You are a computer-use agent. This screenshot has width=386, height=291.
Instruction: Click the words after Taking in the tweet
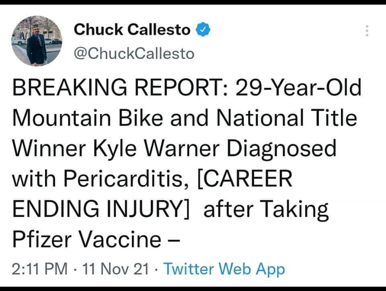tap(267, 209)
